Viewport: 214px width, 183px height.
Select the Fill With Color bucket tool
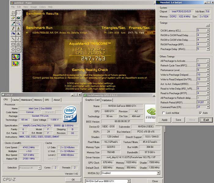coord(18,18)
